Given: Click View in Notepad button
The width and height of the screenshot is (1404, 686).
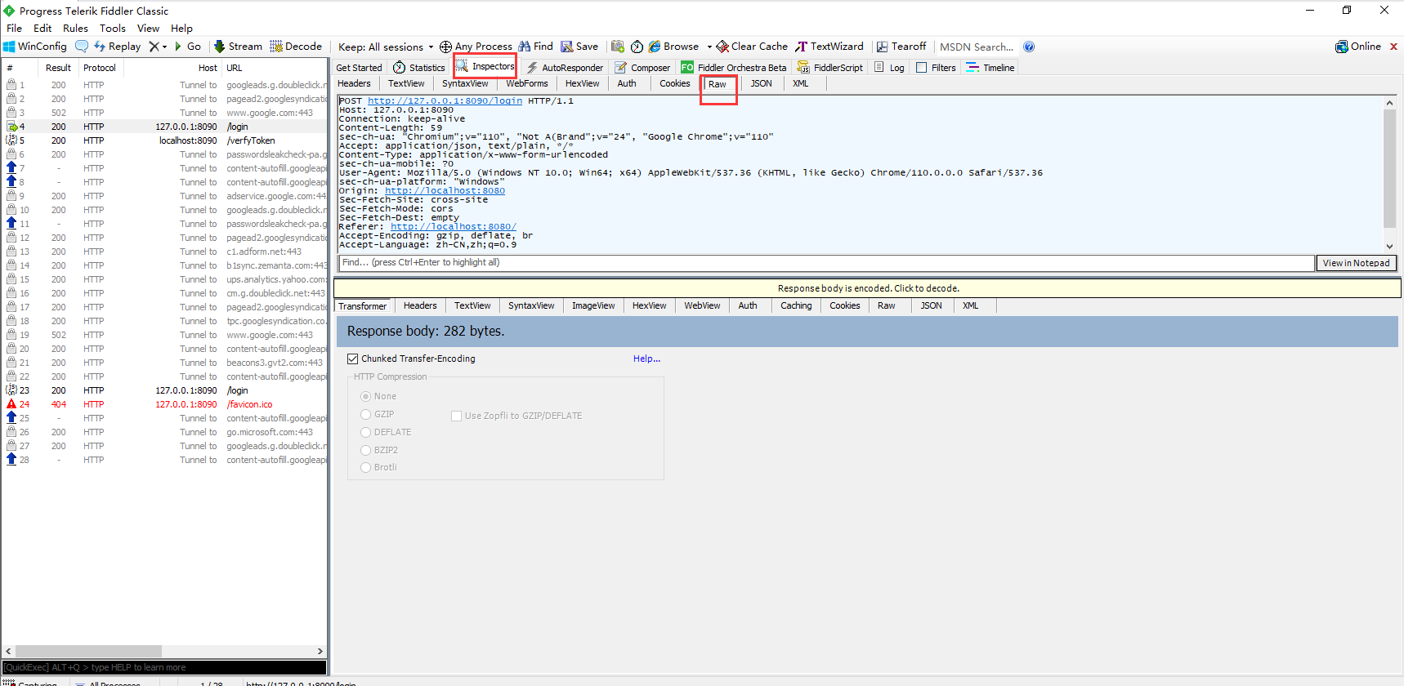Looking at the screenshot, I should tap(1356, 263).
